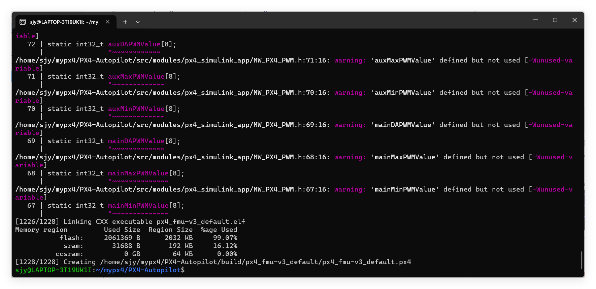Click the cursor after the $ prompt
Screen dimensions: 596x289
point(189,270)
